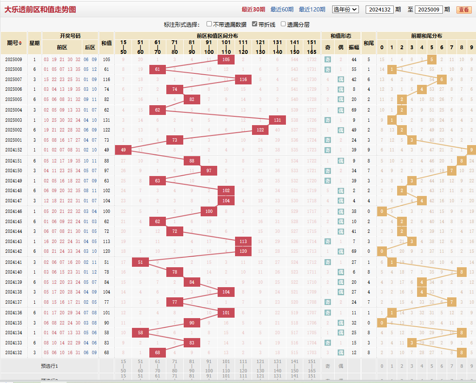Select tail digit 5 in 预选行1
Viewport: 476px width, 383px height.
click(x=431, y=366)
